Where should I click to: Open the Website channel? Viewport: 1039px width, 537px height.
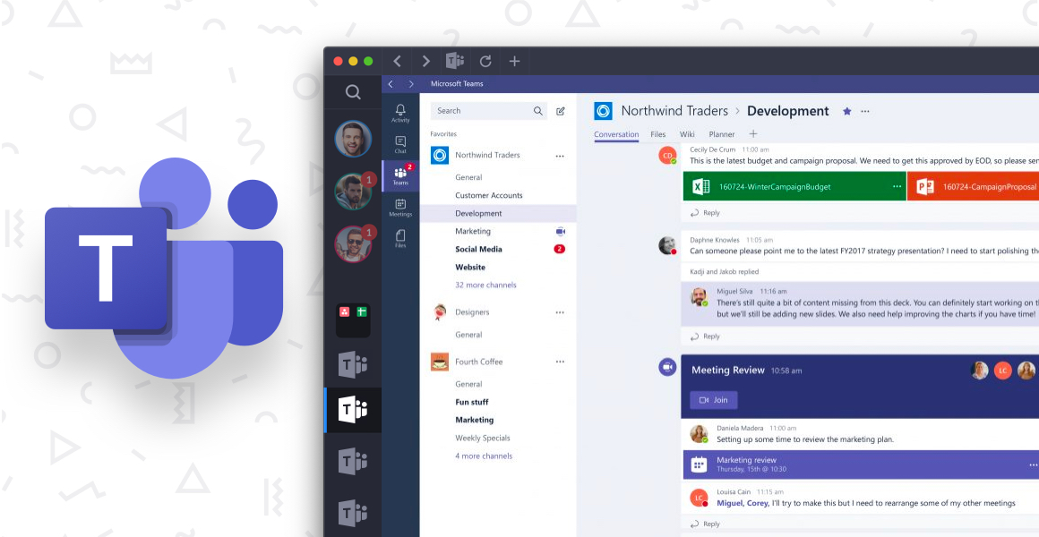pyautogui.click(x=470, y=267)
